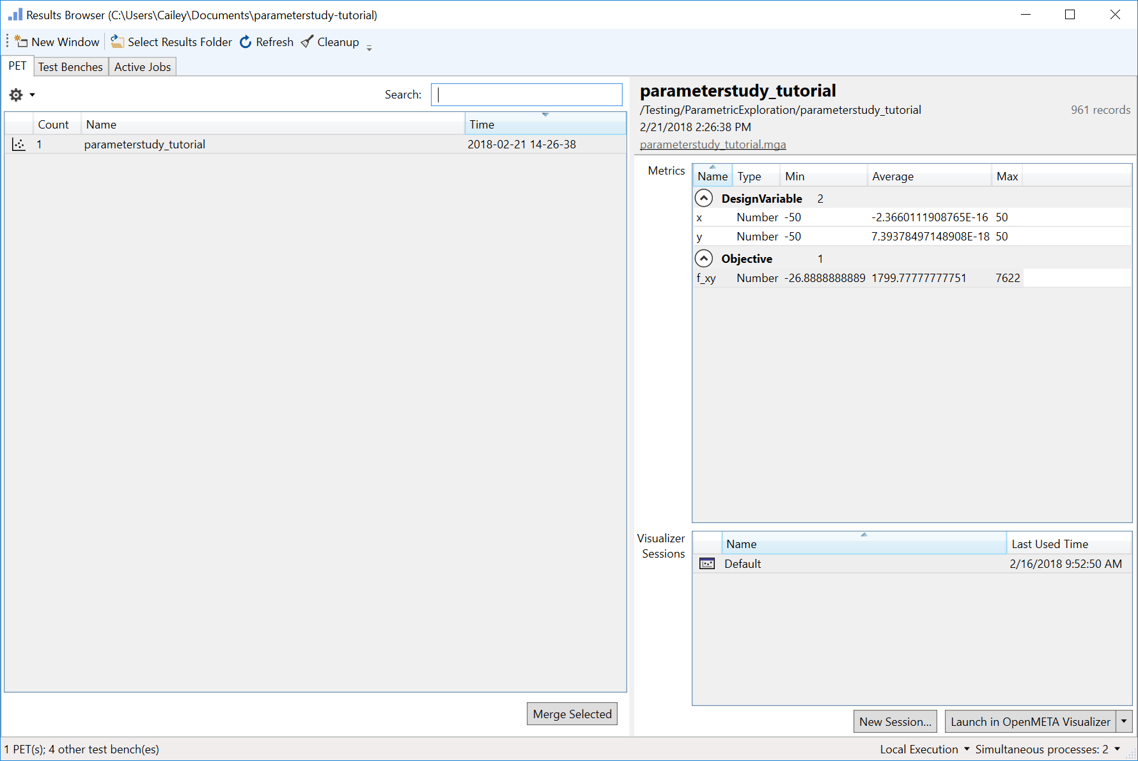
Task: Switch to the PET tab
Action: click(17, 66)
